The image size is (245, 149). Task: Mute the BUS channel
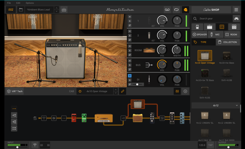(130, 61)
